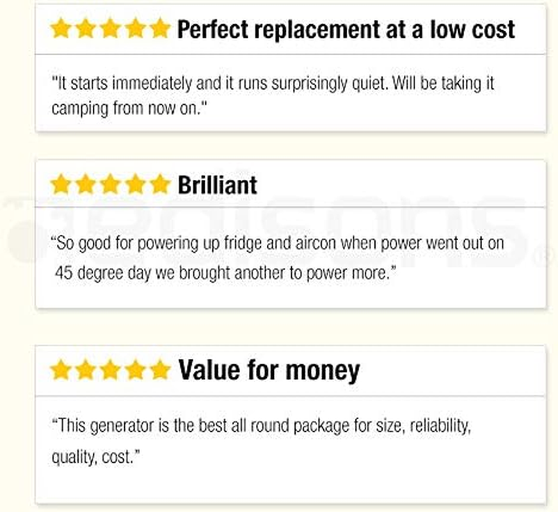Click the first star of 'Value for money'
The width and height of the screenshot is (558, 512).
point(61,370)
